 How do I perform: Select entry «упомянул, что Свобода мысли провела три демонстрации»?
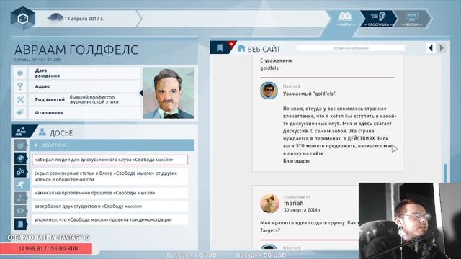point(109,219)
